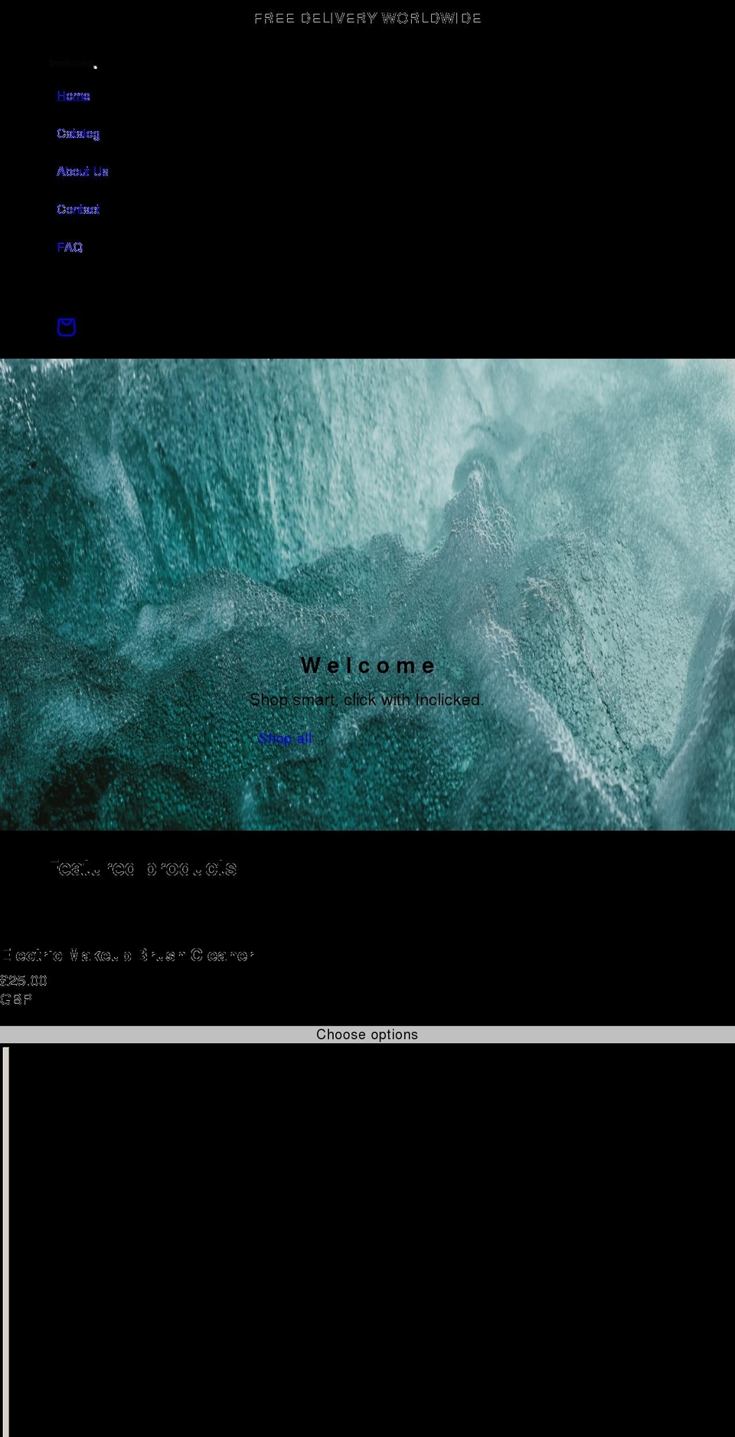735x1437 pixels.
Task: Click 'Shop smart, click with Inclicked.' text
Action: (x=367, y=700)
